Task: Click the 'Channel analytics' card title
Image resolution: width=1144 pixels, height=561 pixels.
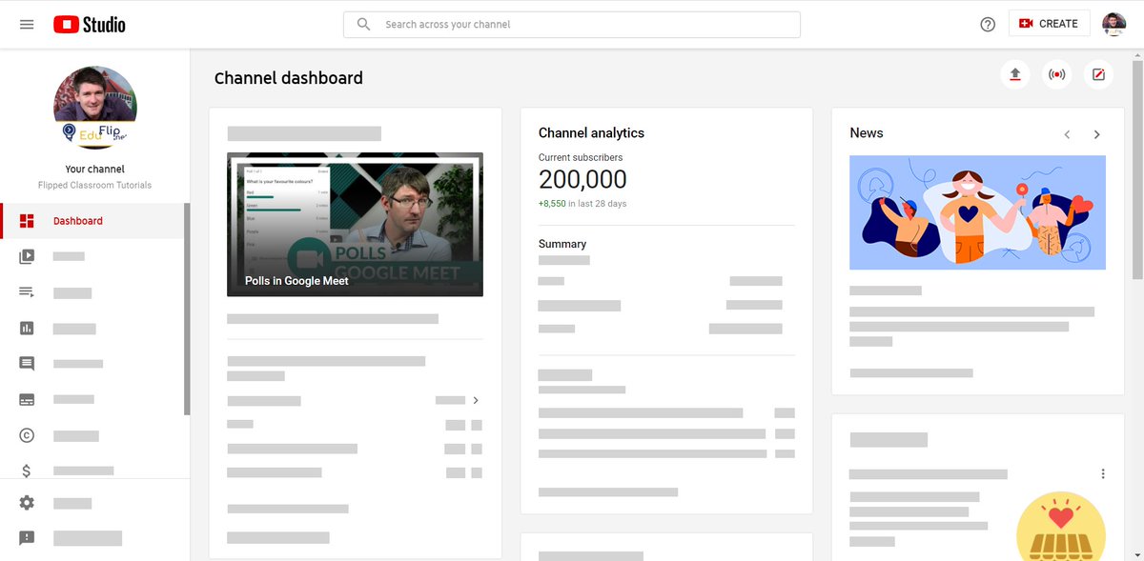Action: (x=591, y=133)
